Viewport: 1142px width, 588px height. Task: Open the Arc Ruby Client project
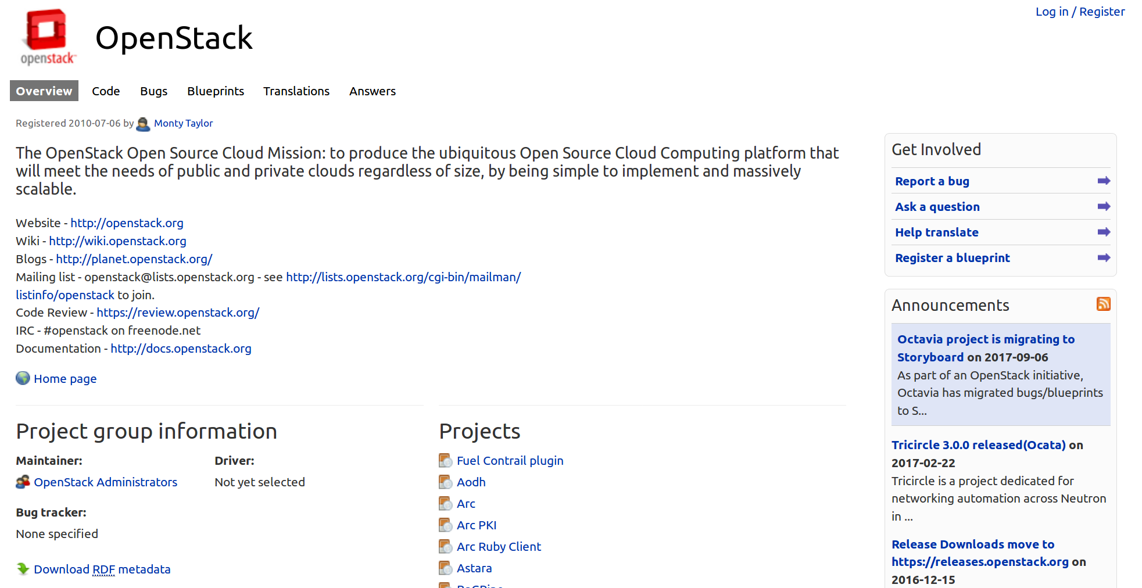pos(498,547)
